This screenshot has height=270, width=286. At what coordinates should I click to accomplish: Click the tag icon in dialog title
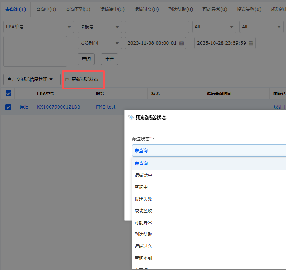click(131, 117)
